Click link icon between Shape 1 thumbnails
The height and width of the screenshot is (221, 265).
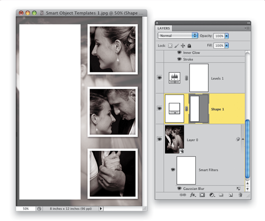tap(186, 109)
